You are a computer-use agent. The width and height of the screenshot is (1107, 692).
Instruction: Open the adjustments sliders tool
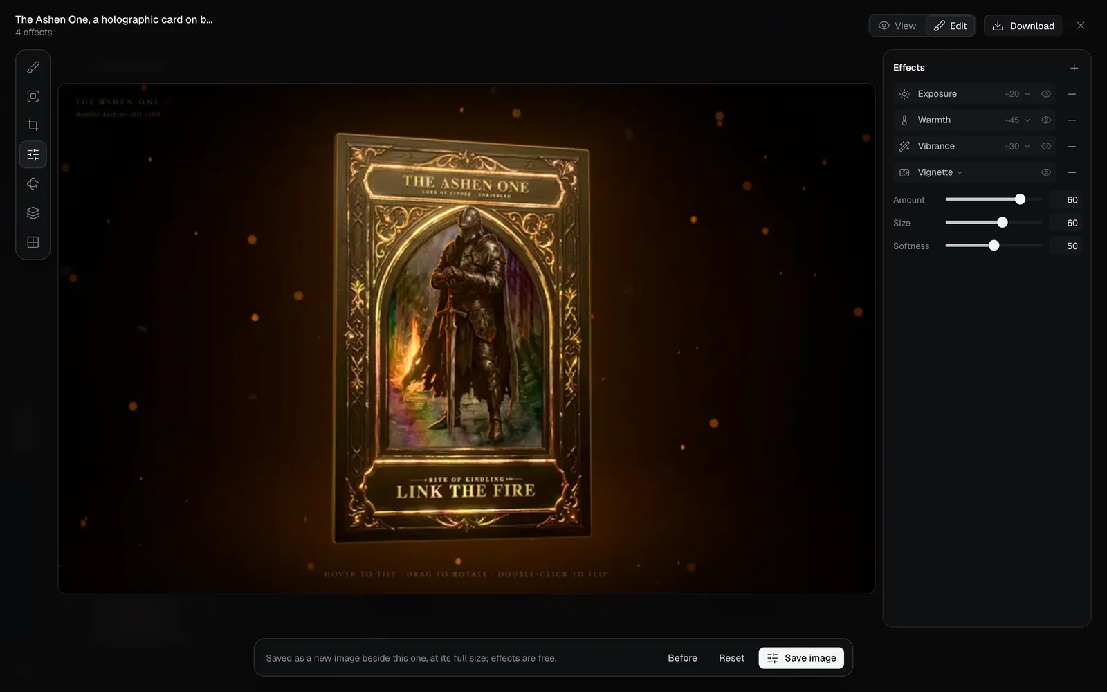point(33,154)
